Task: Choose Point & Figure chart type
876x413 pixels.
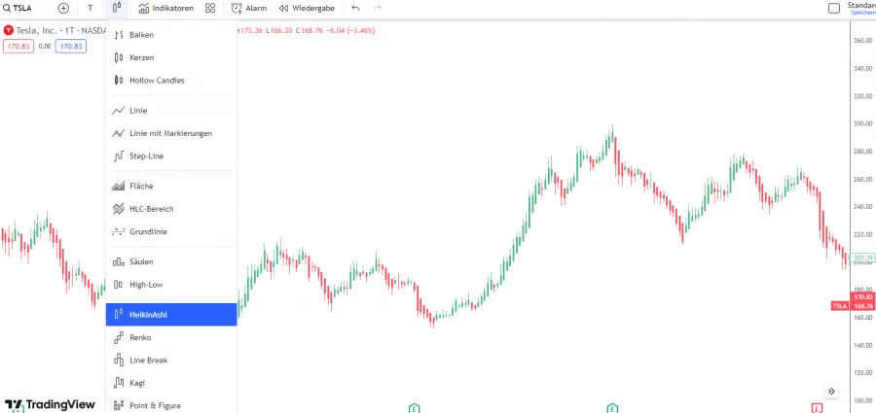Action: tap(171, 406)
